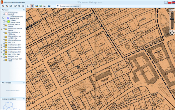The image size is (175, 110).
Task: Open the distance measurement ruler tool
Action: [37, 6]
